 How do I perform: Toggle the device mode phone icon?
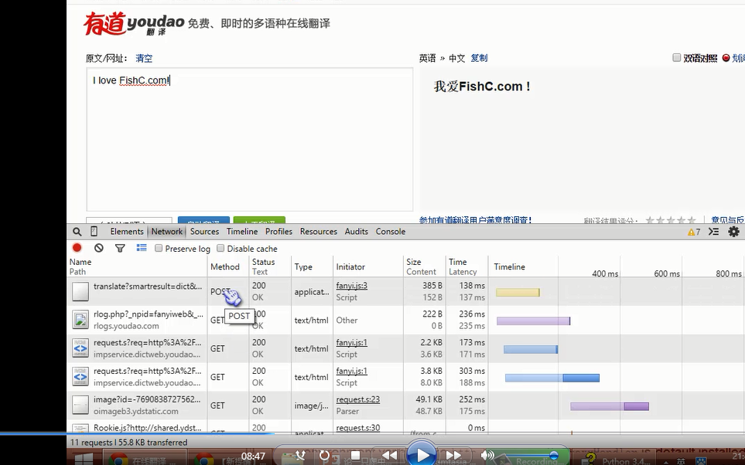94,232
